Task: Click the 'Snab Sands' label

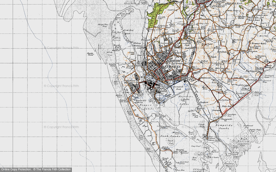Action: click(170, 136)
